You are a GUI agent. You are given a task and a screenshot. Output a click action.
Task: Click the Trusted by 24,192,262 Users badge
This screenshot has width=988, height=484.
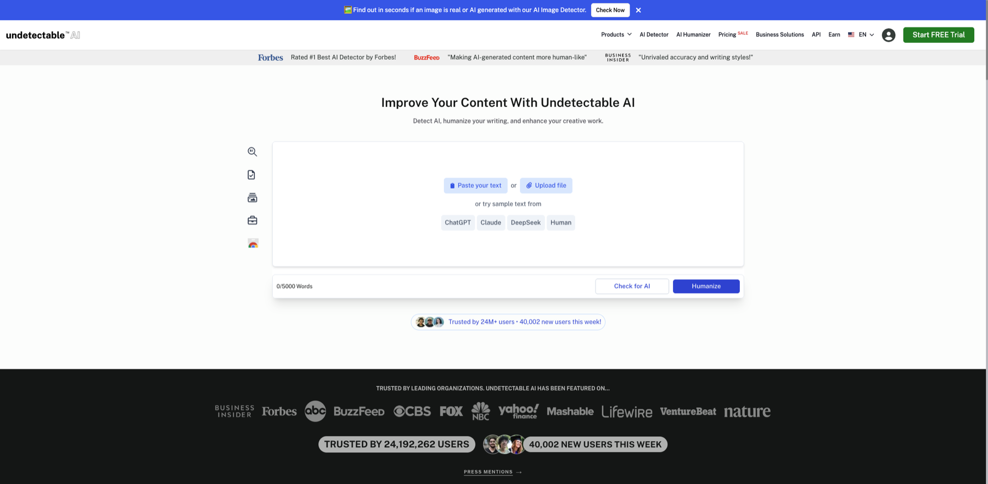click(397, 444)
